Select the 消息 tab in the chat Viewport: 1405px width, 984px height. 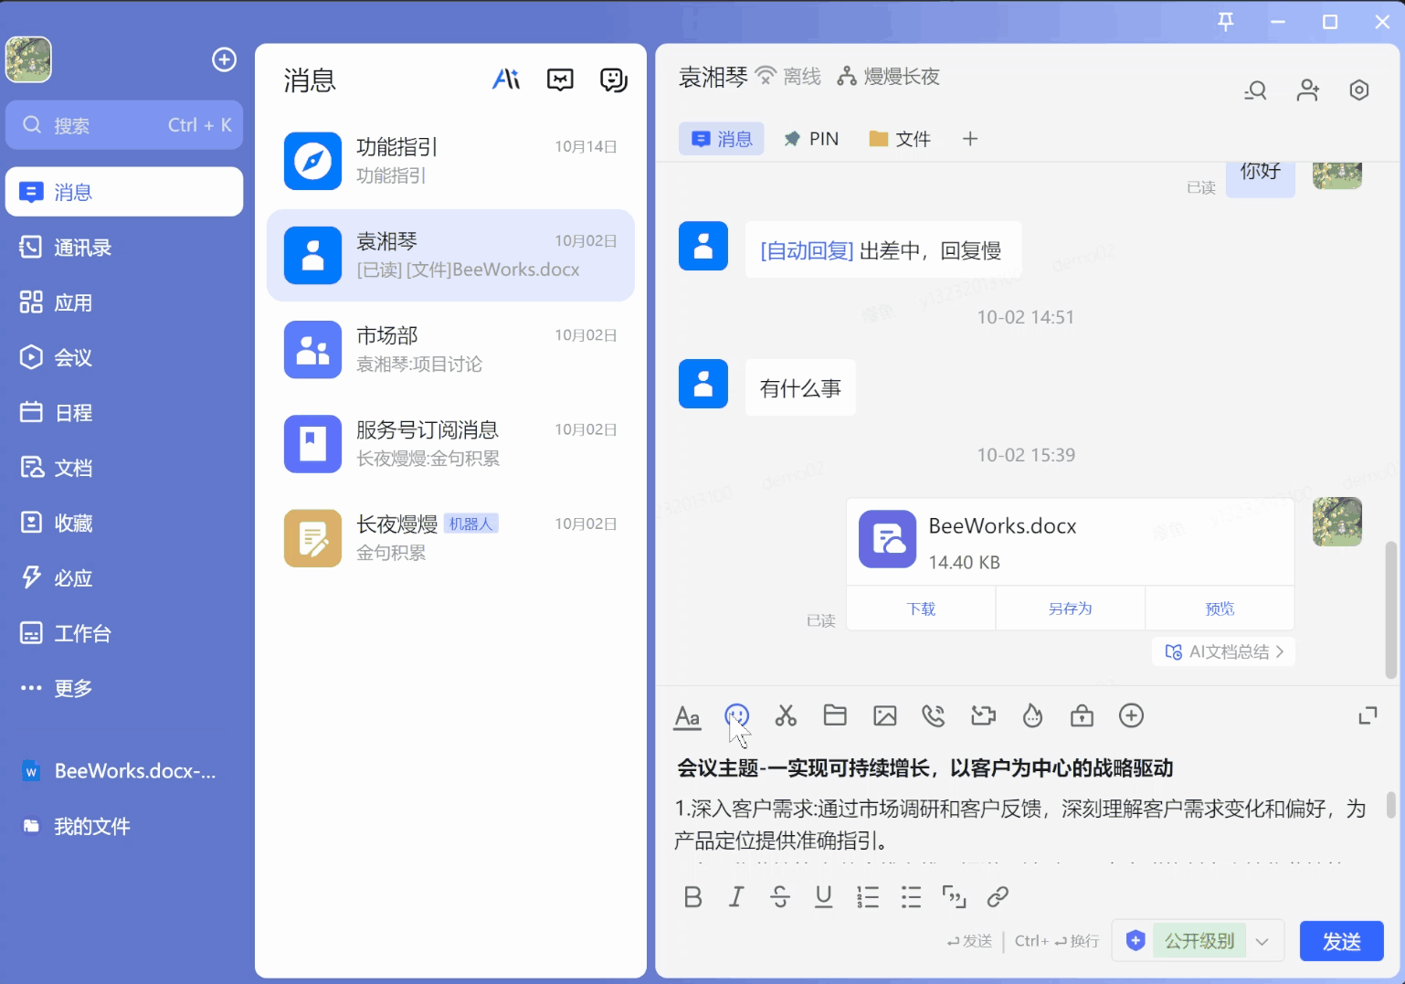pyautogui.click(x=722, y=139)
